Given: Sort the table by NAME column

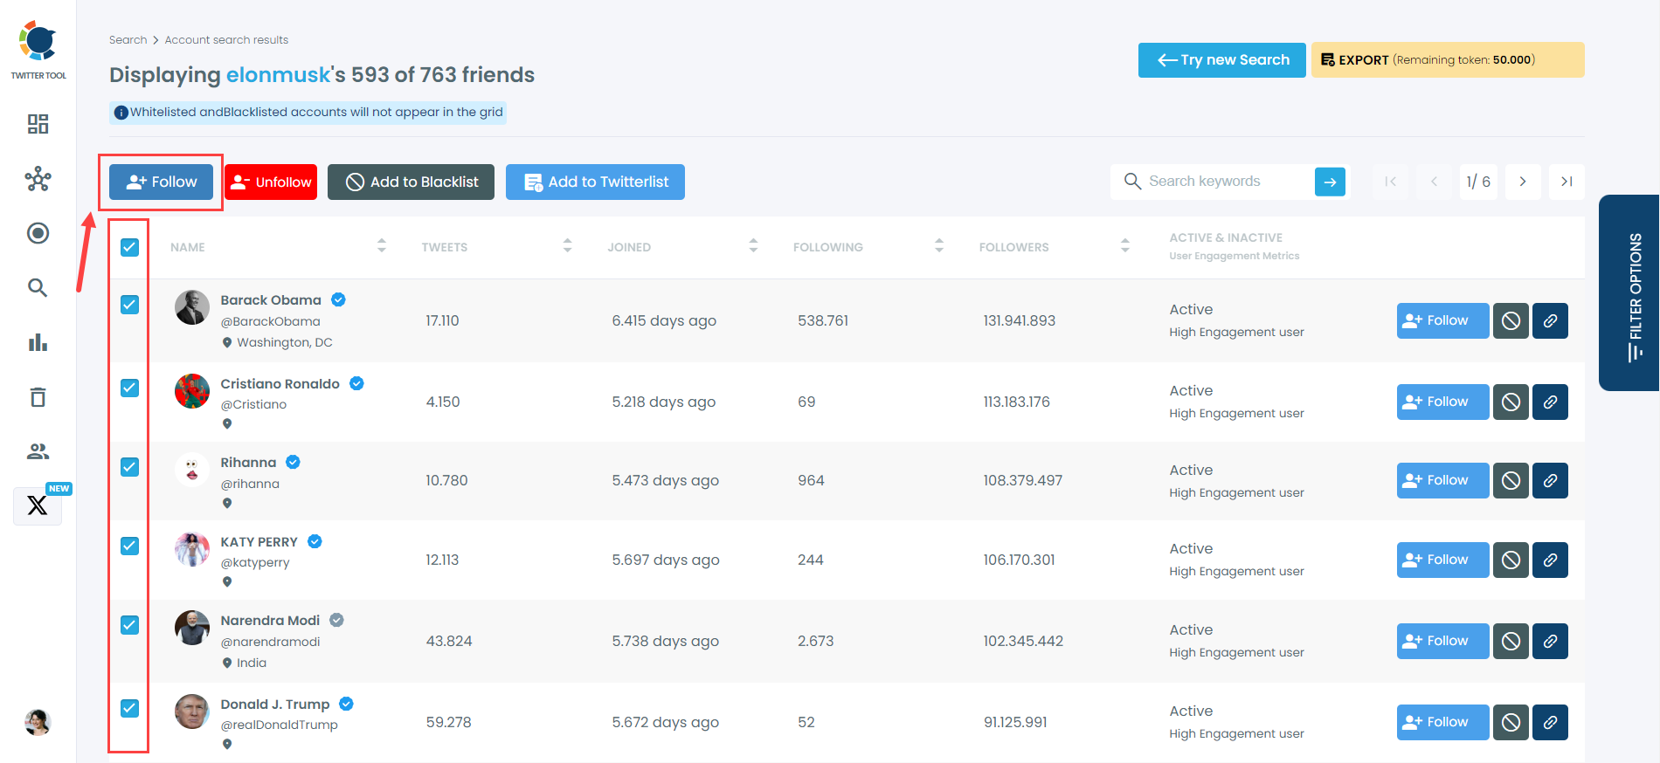Looking at the screenshot, I should pyautogui.click(x=381, y=246).
